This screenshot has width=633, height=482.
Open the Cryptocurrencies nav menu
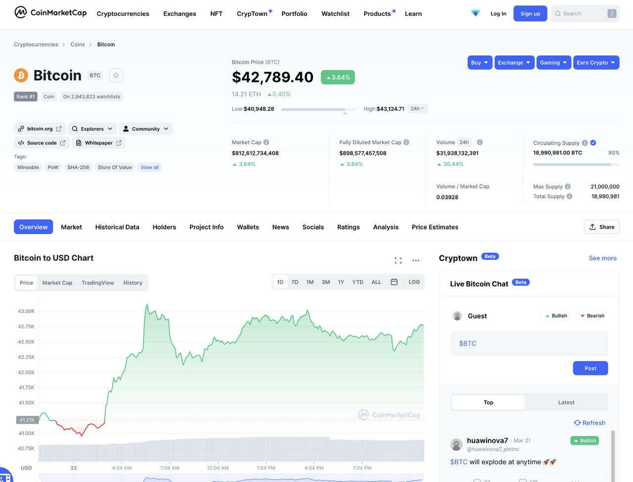[x=123, y=14]
